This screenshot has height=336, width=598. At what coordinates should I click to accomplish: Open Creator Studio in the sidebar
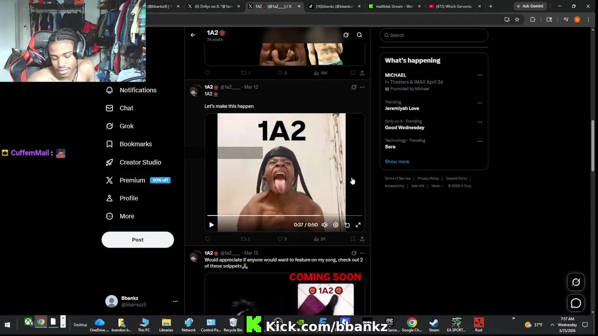click(x=134, y=162)
